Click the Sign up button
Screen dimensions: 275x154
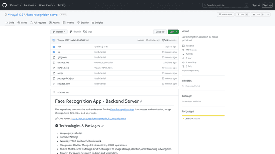(x=267, y=5)
